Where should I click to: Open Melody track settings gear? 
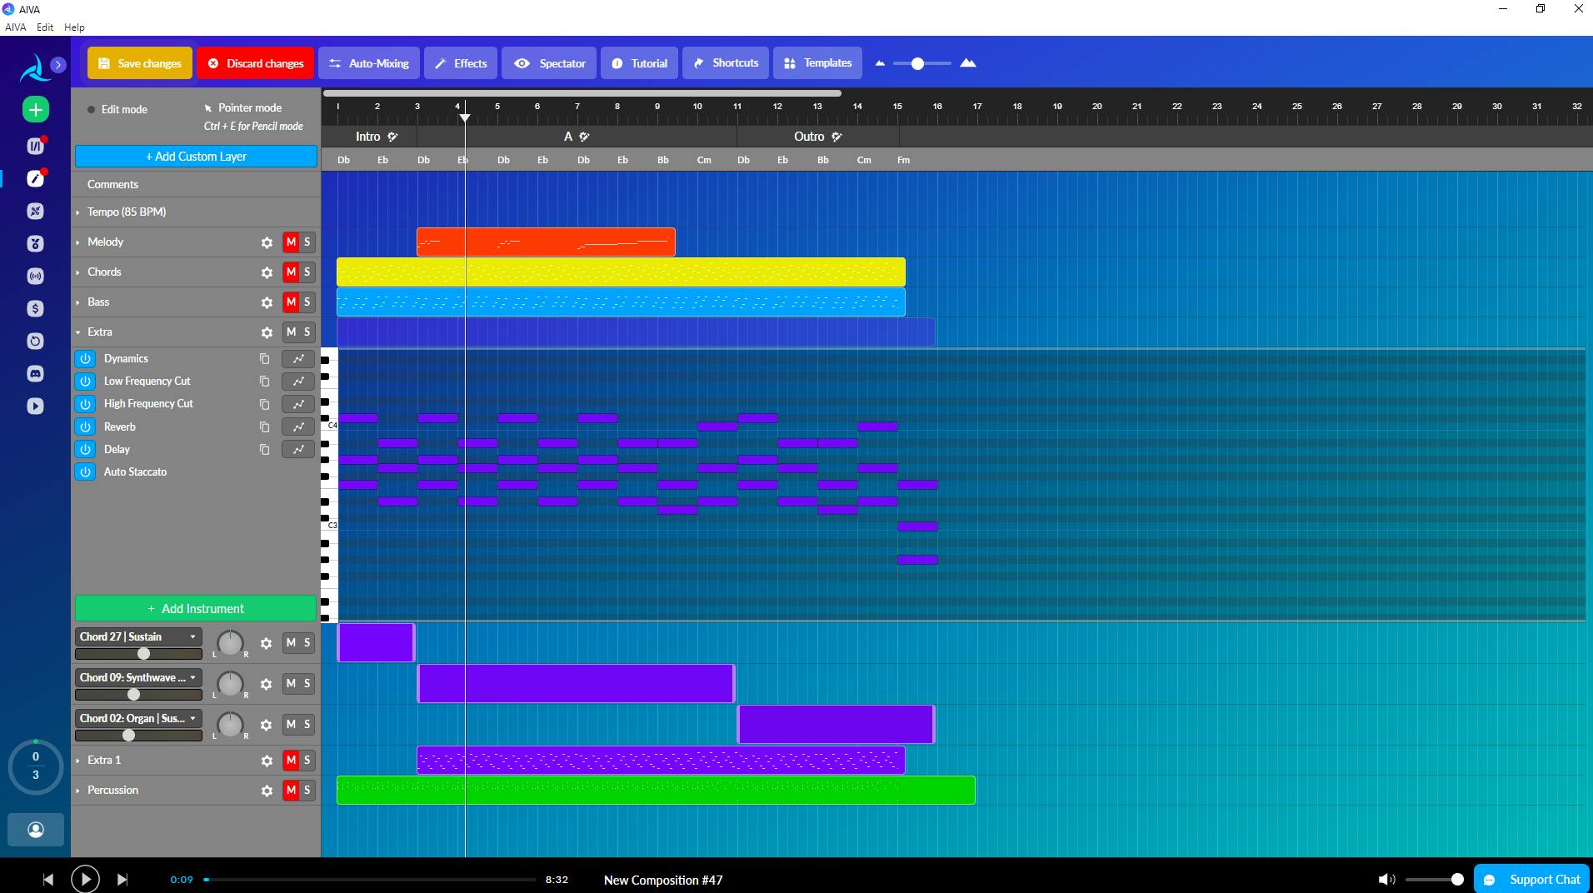click(x=267, y=242)
